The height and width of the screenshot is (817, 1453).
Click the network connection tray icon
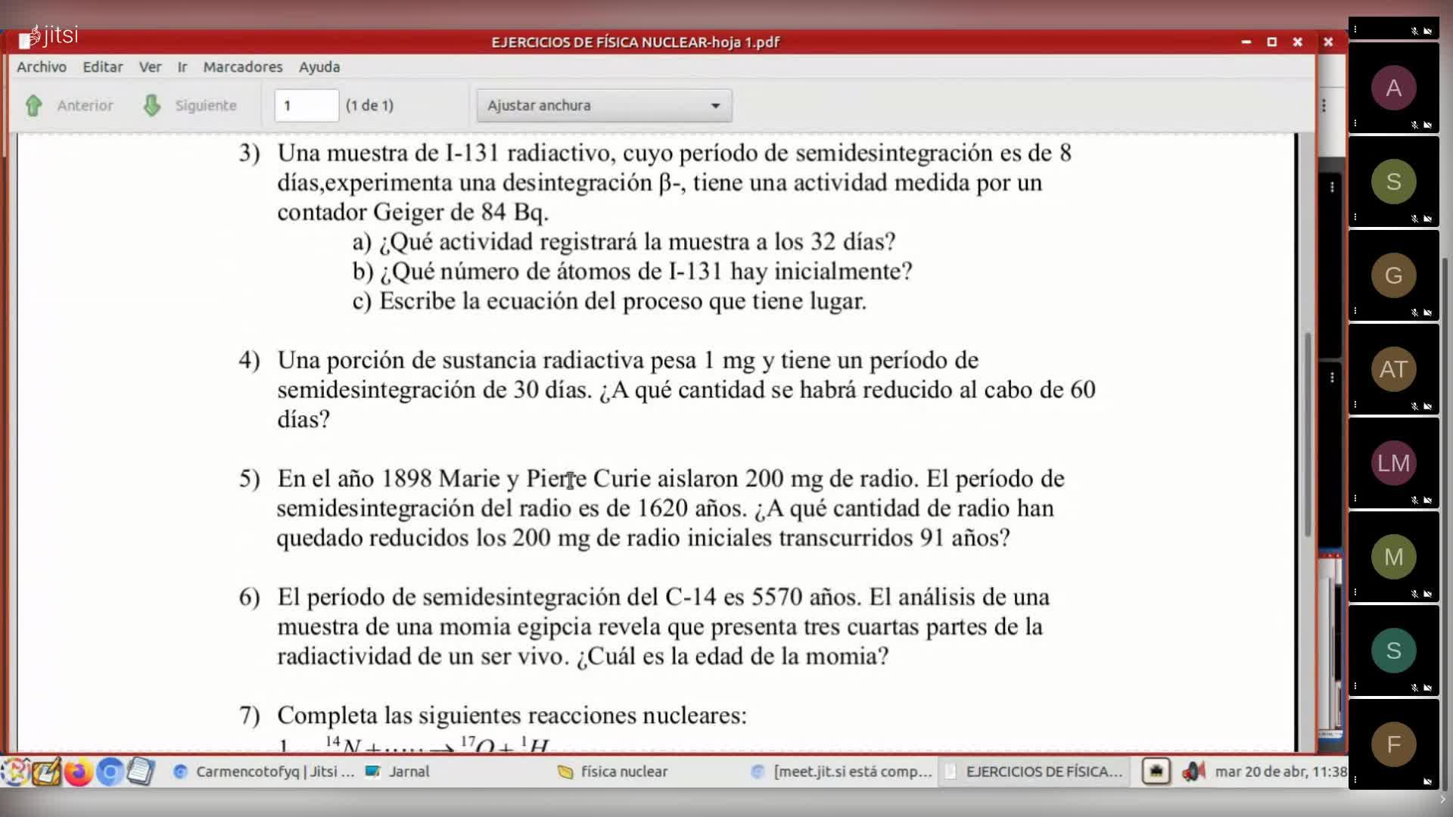coord(1156,772)
